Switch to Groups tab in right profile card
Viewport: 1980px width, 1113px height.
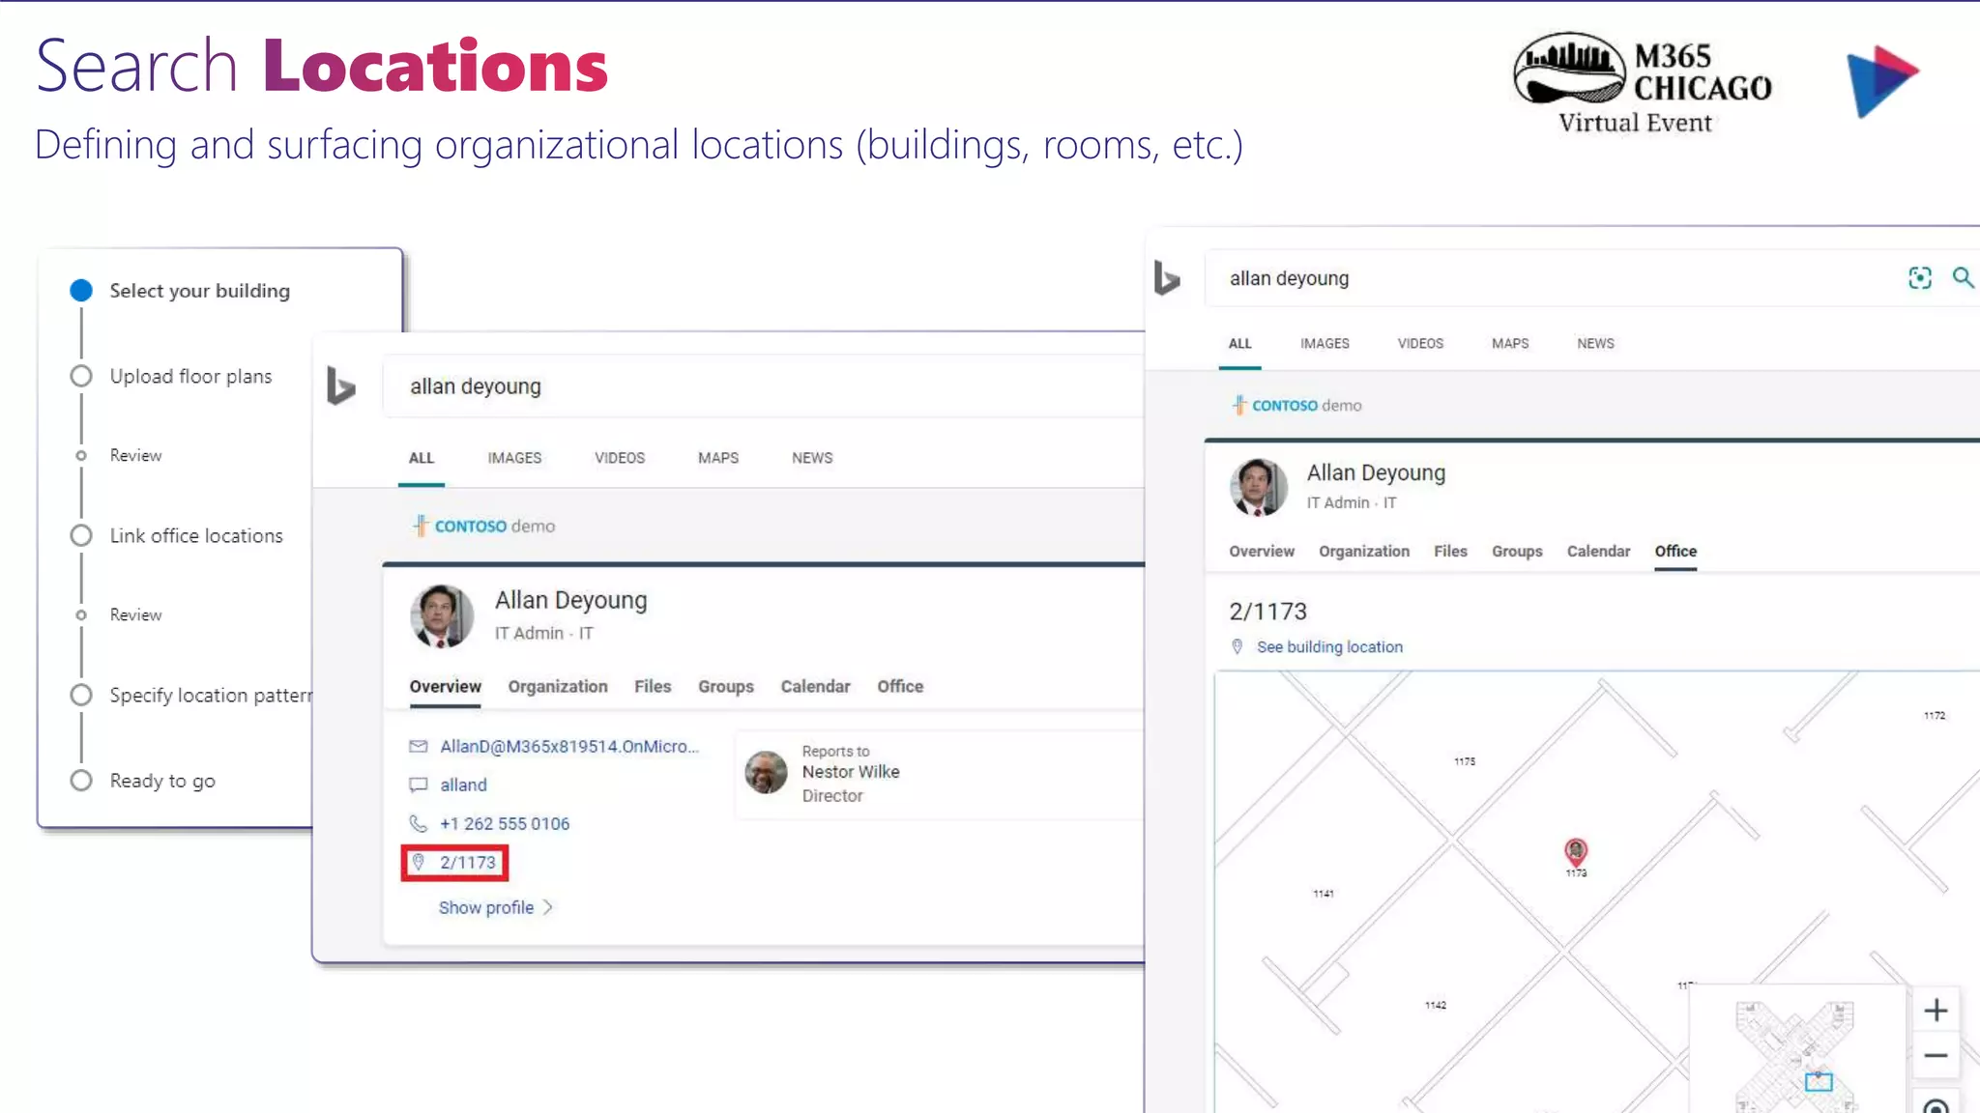point(1517,551)
